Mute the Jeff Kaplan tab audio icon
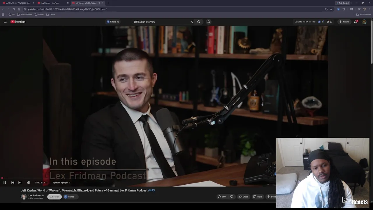 (99, 3)
